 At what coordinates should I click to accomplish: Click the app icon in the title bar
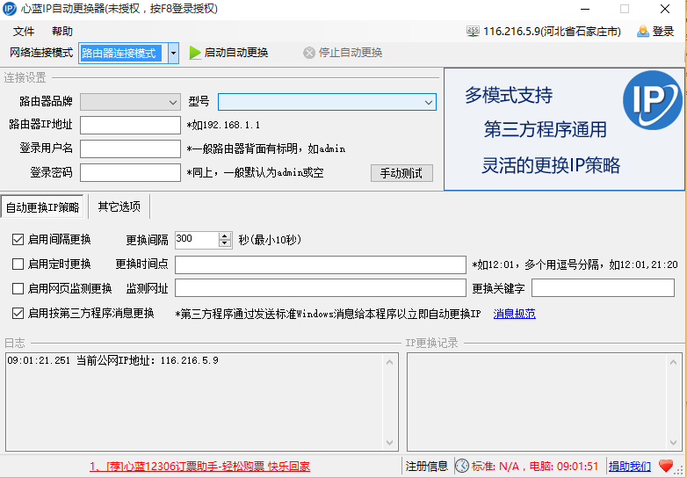point(10,9)
